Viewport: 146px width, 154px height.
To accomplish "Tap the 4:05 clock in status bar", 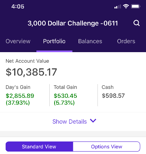I will (x=18, y=6).
